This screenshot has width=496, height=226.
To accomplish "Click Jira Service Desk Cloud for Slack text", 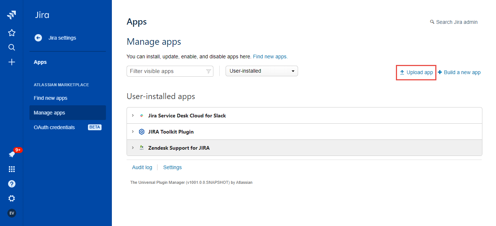I will coord(187,116).
